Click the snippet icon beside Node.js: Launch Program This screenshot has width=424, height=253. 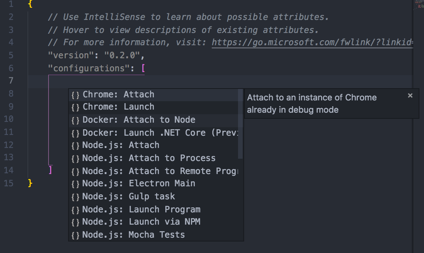coord(75,210)
